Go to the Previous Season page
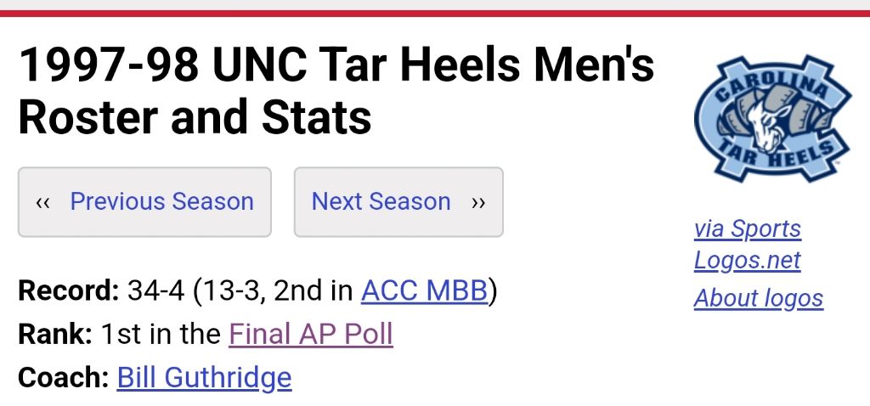Viewport: 870px width, 406px height. (x=161, y=202)
